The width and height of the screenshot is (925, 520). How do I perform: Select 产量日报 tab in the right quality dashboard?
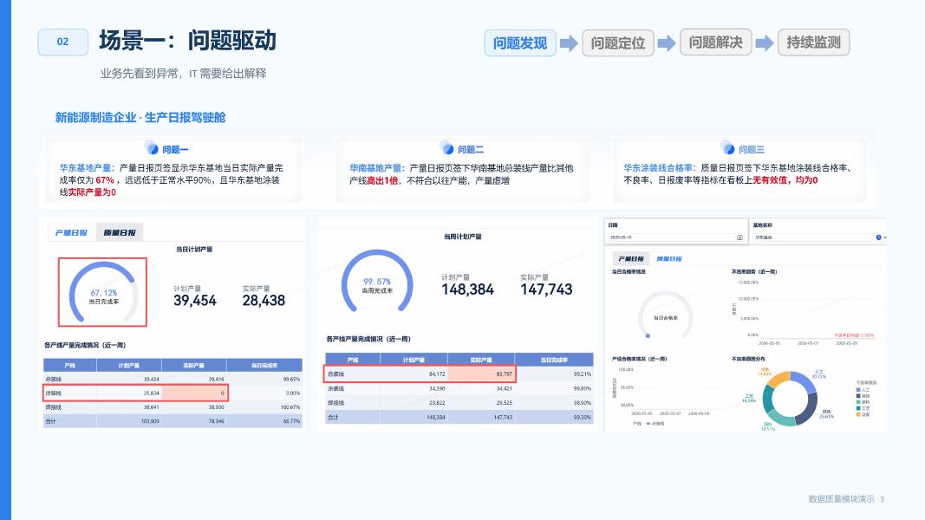click(630, 259)
